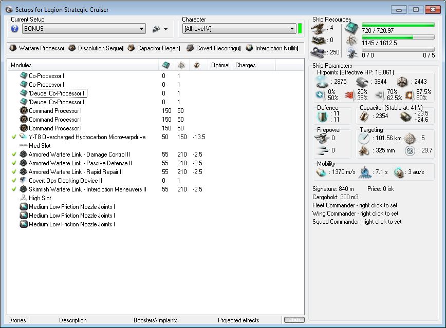Click the blue help question mark icon

(x=14, y=29)
